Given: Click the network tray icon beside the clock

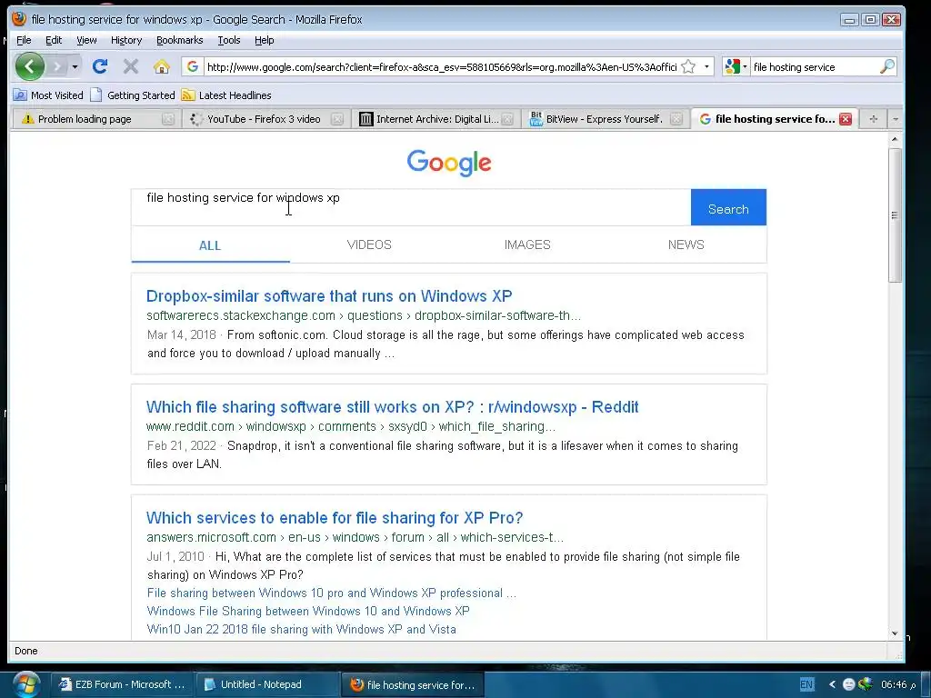Looking at the screenshot, I should (866, 684).
